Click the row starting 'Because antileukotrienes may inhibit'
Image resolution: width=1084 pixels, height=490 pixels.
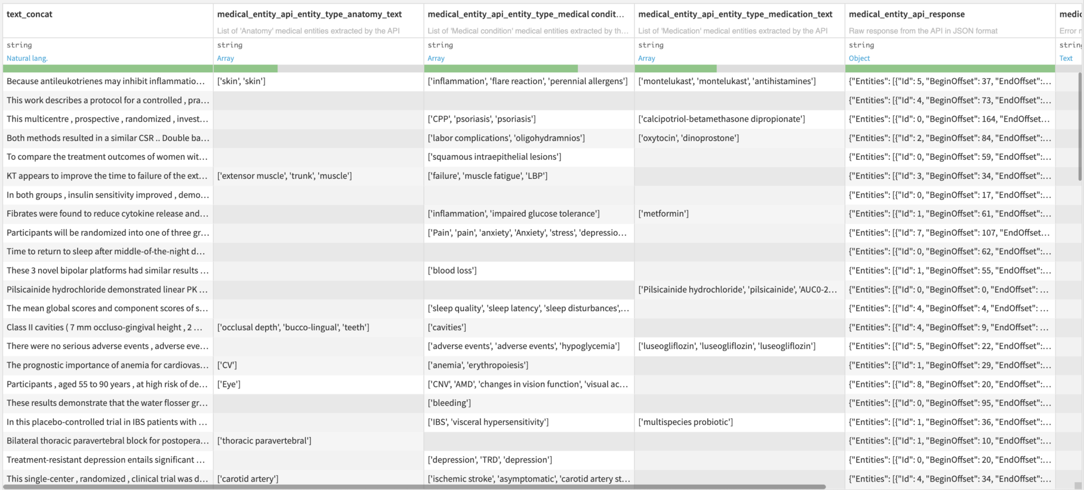coord(106,81)
